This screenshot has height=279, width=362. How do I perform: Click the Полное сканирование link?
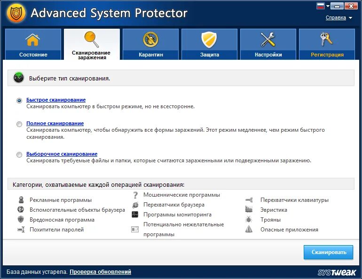pyautogui.click(x=55, y=123)
